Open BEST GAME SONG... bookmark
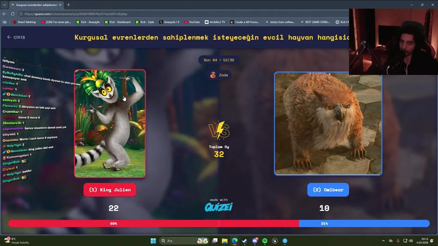The width and height of the screenshot is (438, 246). [x=315, y=22]
